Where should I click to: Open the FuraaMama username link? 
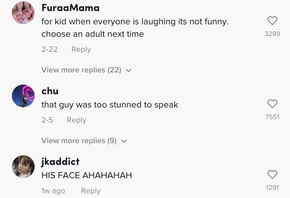70,8
